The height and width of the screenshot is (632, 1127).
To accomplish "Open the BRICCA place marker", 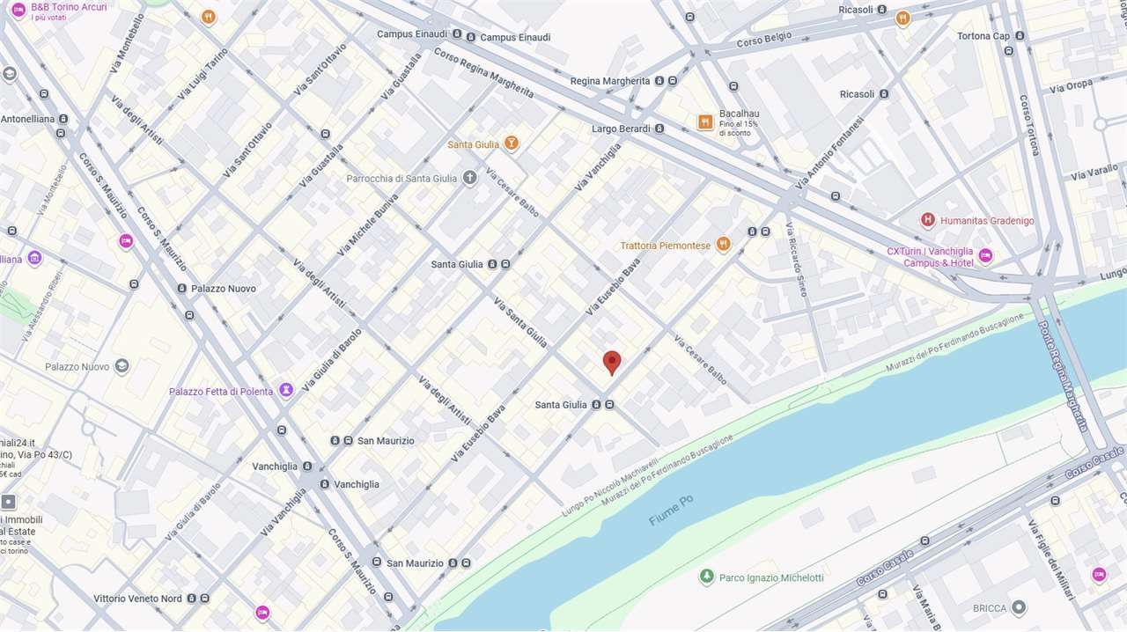I will point(1019,607).
